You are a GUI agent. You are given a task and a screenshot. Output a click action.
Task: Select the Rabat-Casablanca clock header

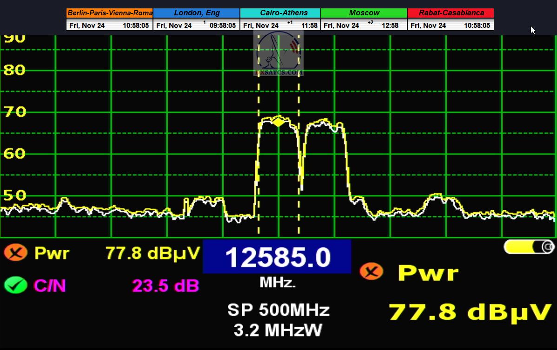(450, 13)
